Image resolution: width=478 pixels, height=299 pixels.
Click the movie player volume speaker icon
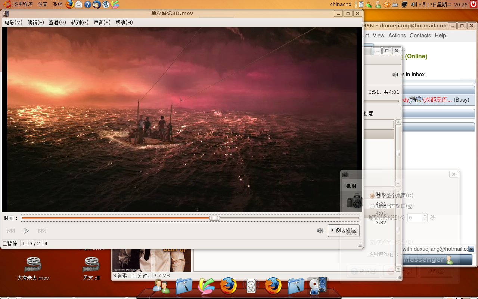[320, 231]
